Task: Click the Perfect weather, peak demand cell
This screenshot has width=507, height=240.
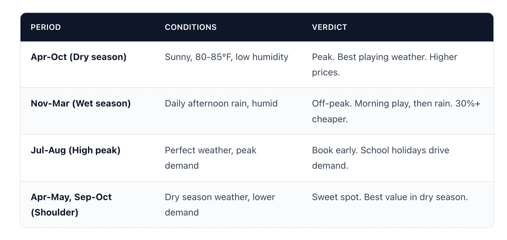Action: (x=211, y=158)
